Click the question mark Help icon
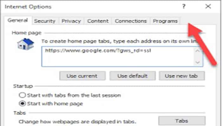 (x=184, y=7)
